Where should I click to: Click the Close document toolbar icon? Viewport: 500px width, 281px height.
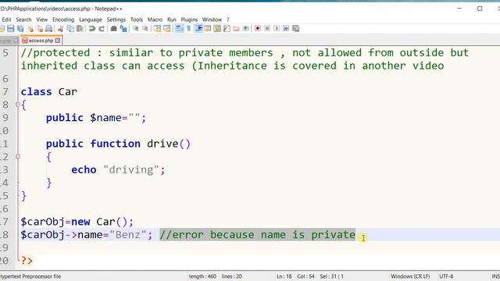(30, 29)
